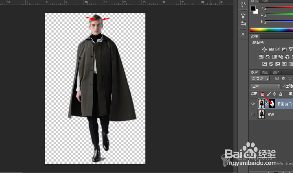Image resolution: width=293 pixels, height=173 pixels.
Task: Toggle lock position icon
Action: pos(275,94)
